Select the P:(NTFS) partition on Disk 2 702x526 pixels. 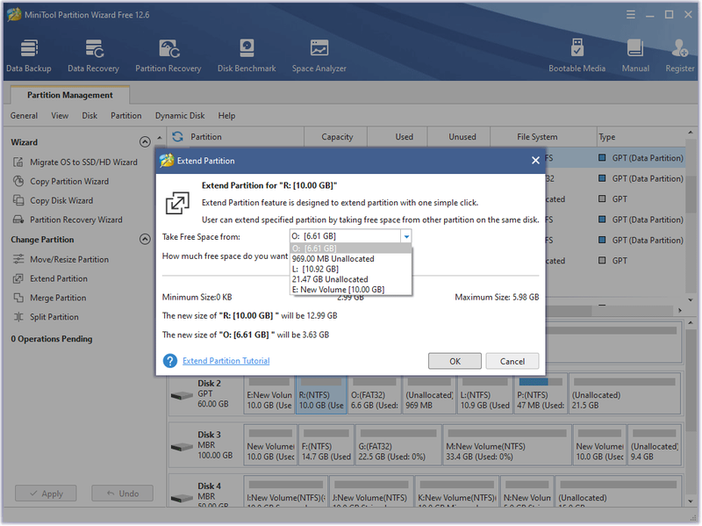pos(541,394)
